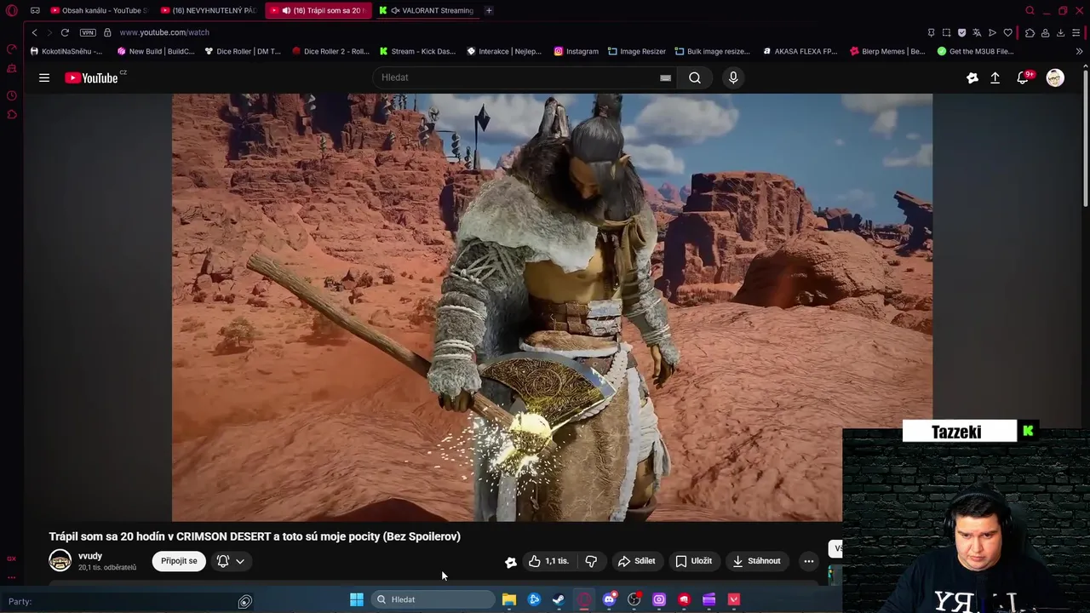Add page to bookmarks heart icon
1090x613 pixels.
1008,32
